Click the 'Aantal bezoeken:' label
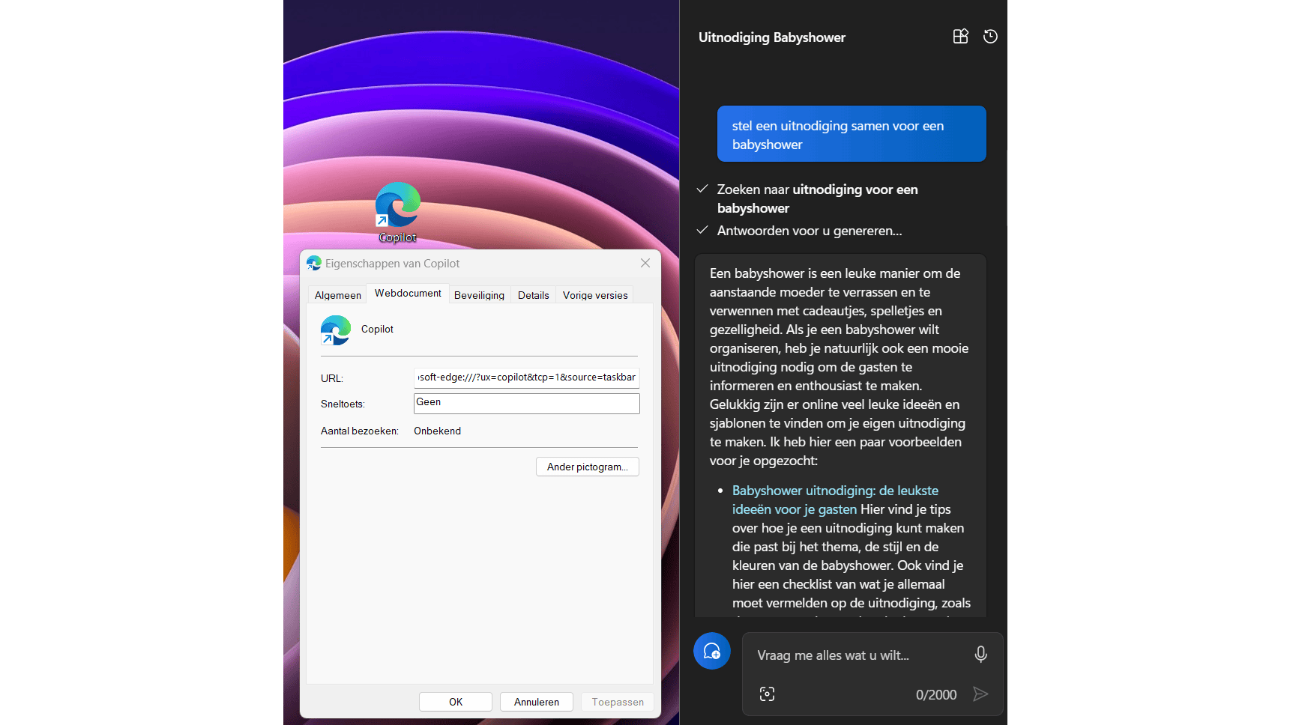Viewport: 1290px width, 725px height. (360, 431)
